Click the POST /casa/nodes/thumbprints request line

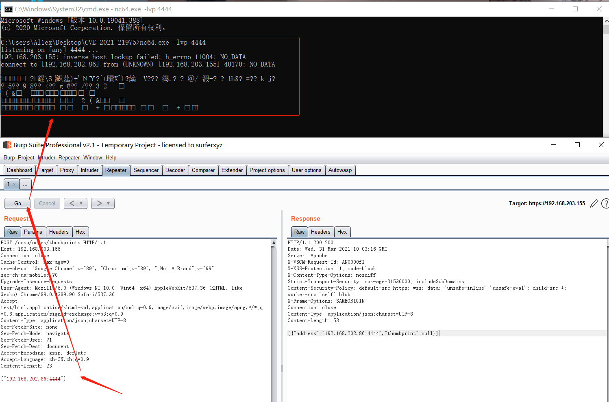(x=53, y=243)
